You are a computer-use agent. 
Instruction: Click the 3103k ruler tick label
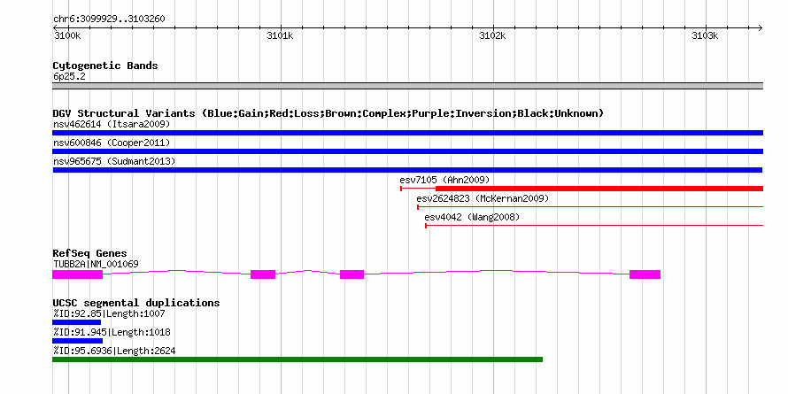[706, 35]
